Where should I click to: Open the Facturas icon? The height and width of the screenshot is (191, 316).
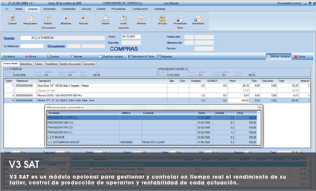(84, 18)
